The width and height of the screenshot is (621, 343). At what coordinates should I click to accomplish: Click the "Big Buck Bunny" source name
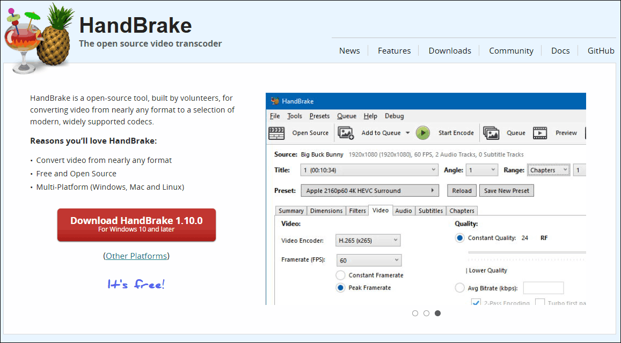point(322,154)
